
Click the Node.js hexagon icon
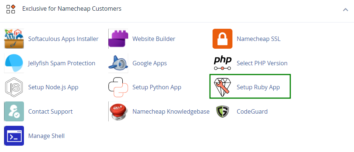point(14,87)
